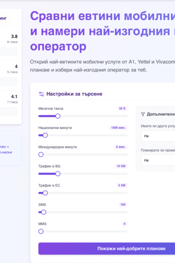Click the Настройки за търсене heading
Viewport: 175px width, 263px height.
[74, 94]
